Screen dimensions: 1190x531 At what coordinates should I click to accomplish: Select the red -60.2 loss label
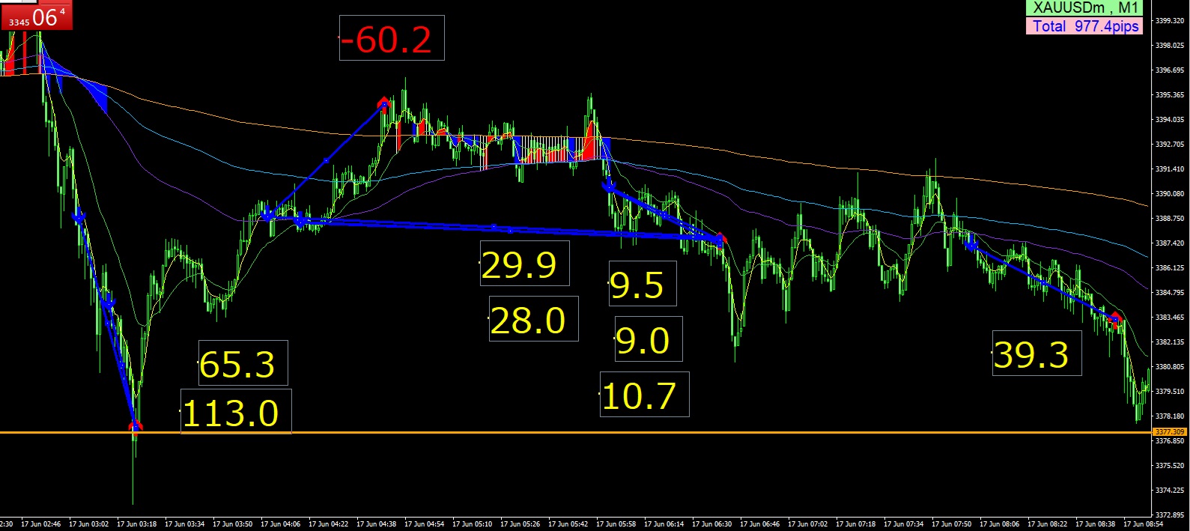[x=392, y=38]
